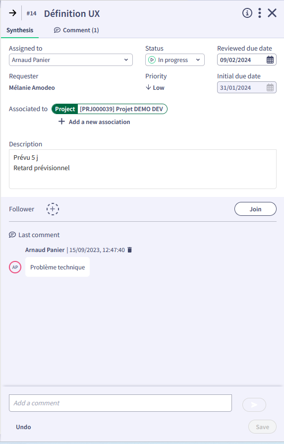This screenshot has width=284, height=444.
Task: Add a follower with dashed plus icon
Action: 53,209
